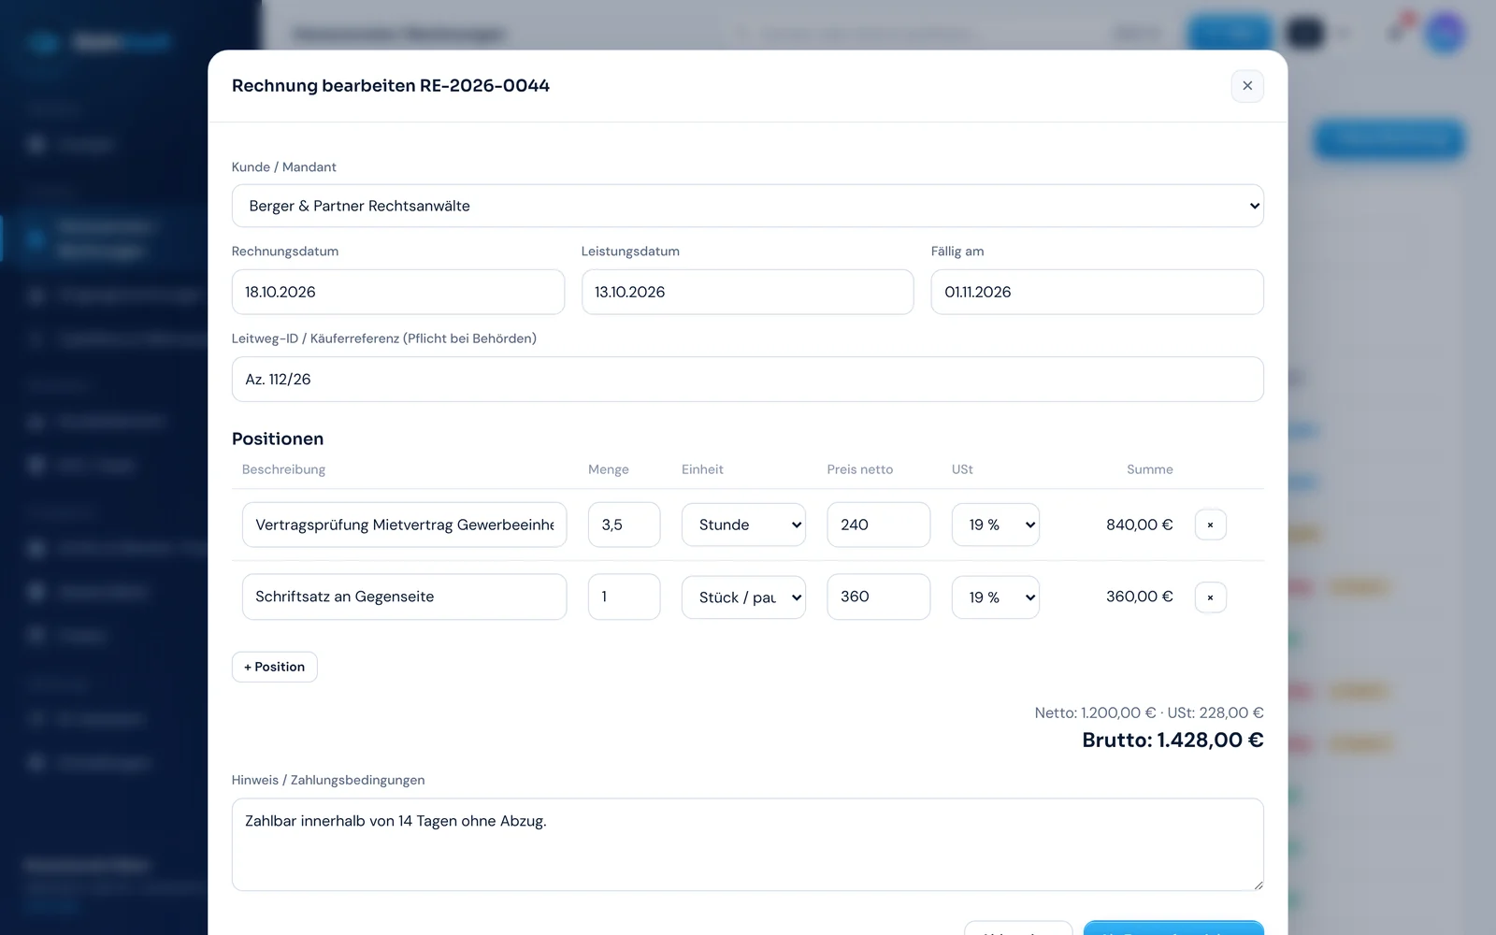Screen dimensions: 1496x935
Task: Click the Einheit column header
Action: [702, 469]
